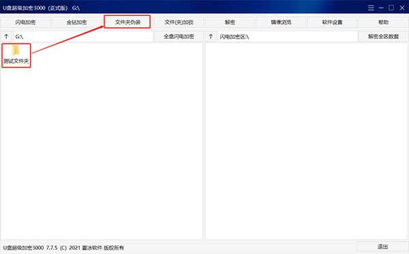Minimize the U盘超级加密3000 window

381,7
